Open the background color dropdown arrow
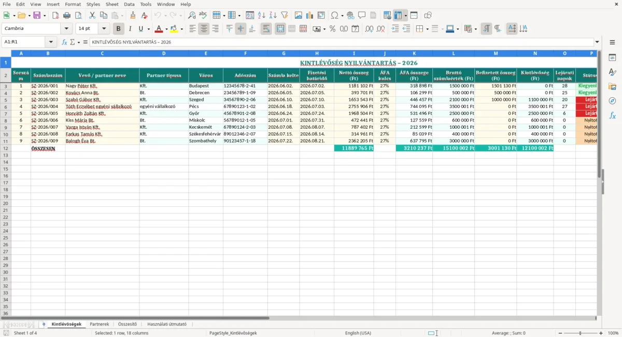 click(181, 29)
